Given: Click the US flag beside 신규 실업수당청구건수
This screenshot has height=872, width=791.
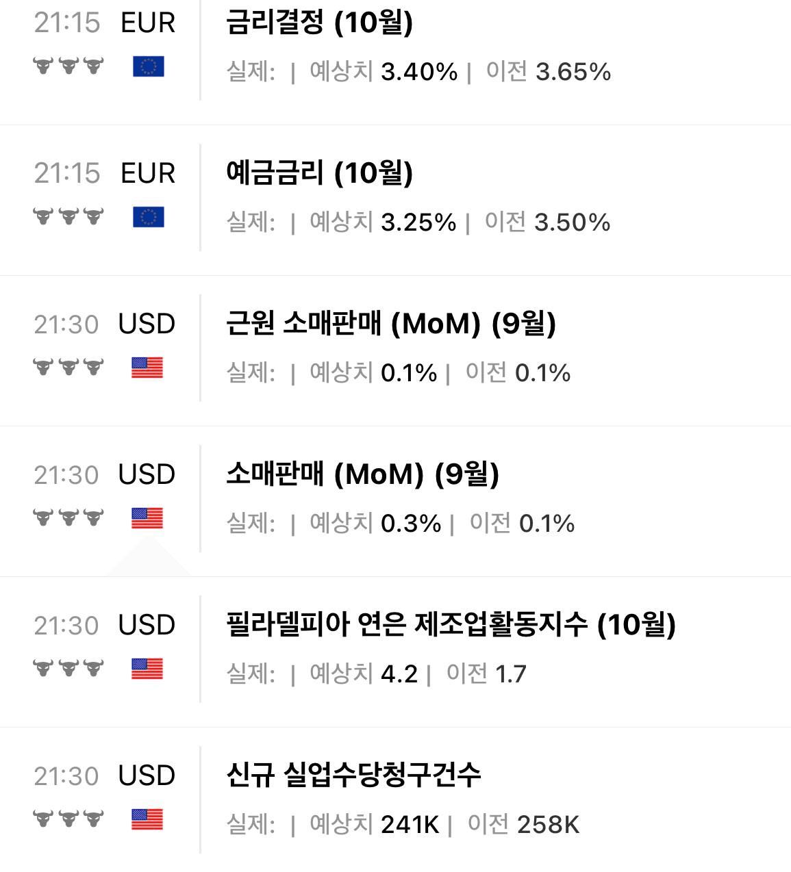Looking at the screenshot, I should coord(147,819).
